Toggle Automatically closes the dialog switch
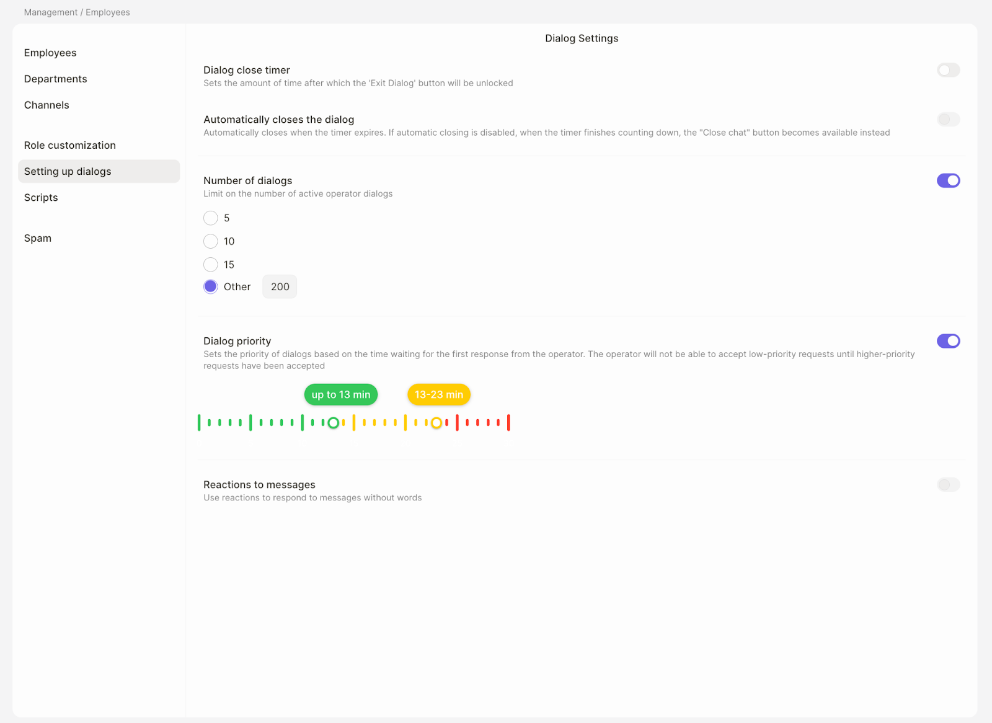Viewport: 992px width, 723px height. pos(948,120)
